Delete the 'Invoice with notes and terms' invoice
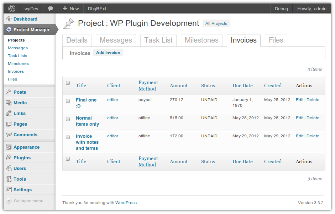The width and height of the screenshot is (335, 214). [313, 136]
